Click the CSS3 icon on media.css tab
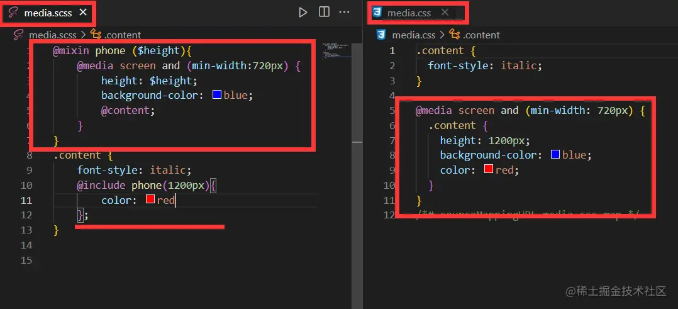This screenshot has width=678, height=309. point(377,13)
